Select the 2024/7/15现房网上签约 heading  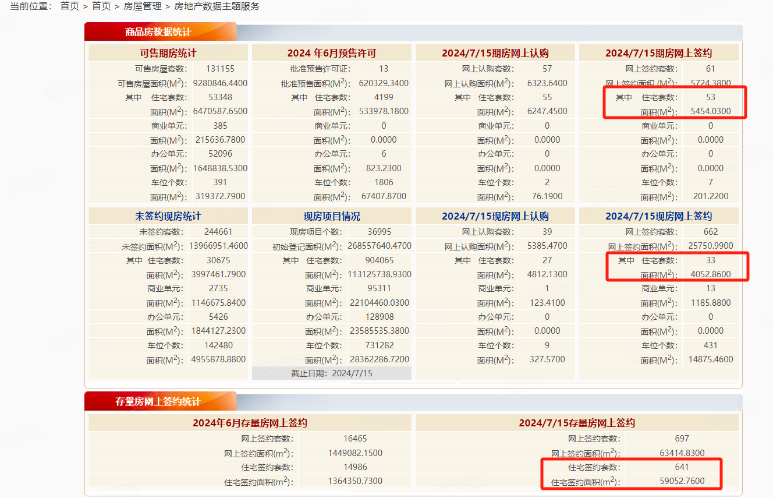[x=658, y=216]
